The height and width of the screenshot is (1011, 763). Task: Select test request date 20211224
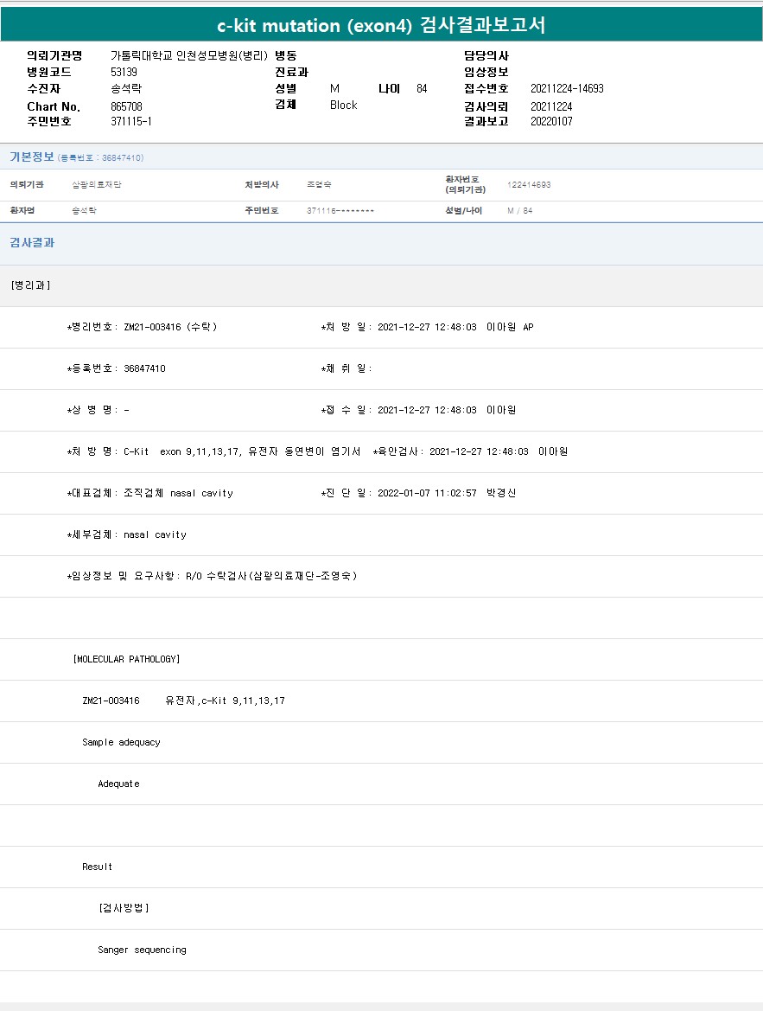[551, 106]
